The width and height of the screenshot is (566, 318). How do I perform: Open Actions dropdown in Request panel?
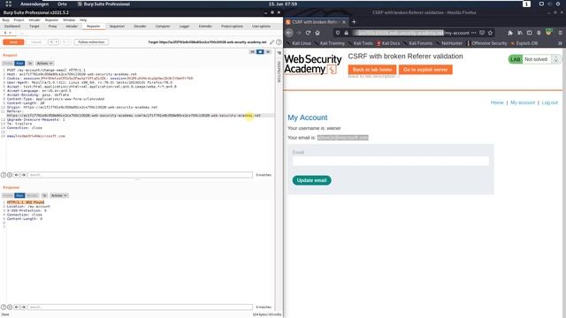point(44,63)
